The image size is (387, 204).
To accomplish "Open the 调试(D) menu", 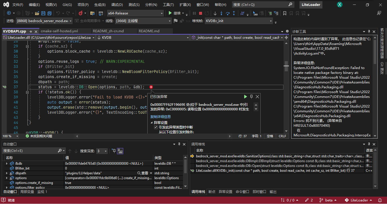I will pyautogui.click(x=117, y=5).
